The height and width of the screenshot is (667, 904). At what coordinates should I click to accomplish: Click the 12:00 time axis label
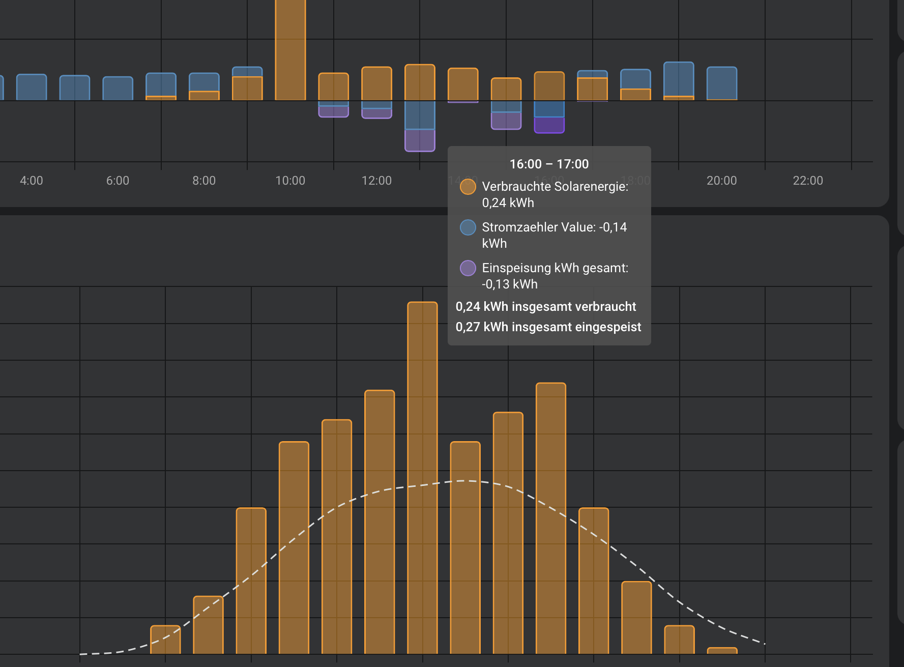tap(376, 181)
